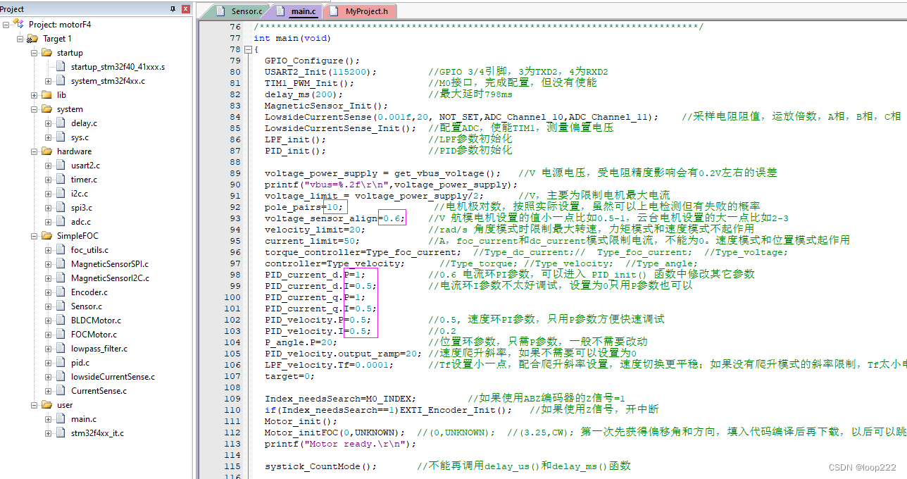Collapse the user group
The height and width of the screenshot is (479, 907).
click(x=35, y=405)
